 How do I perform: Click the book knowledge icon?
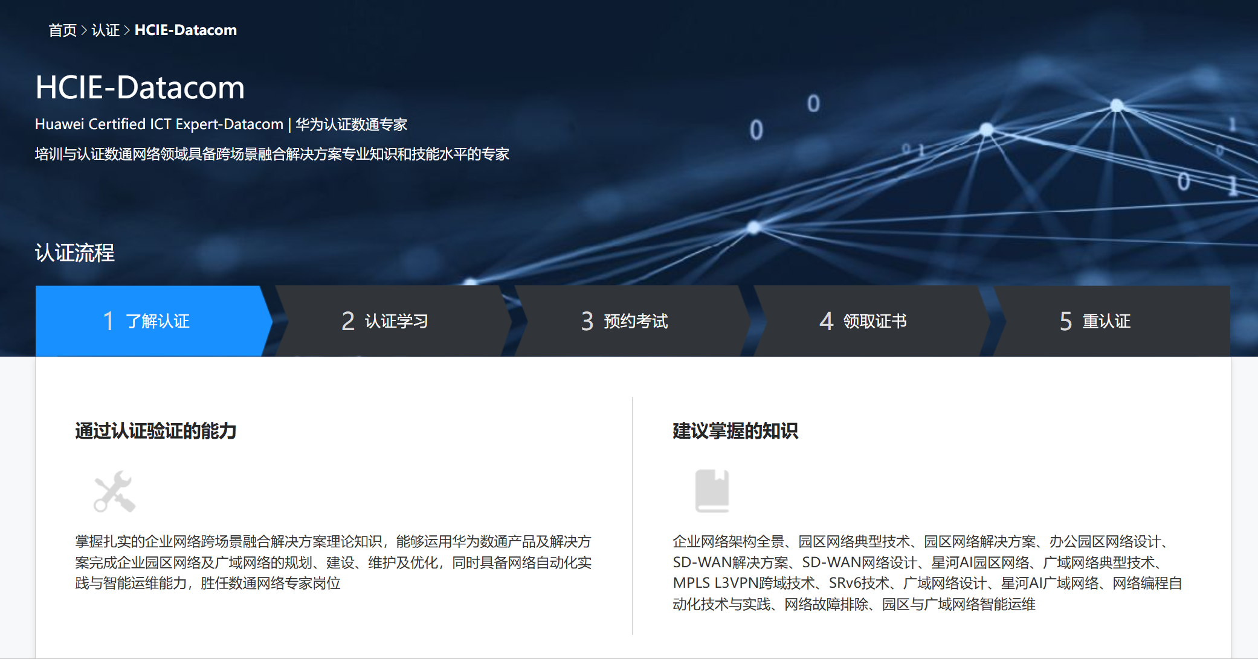tap(712, 491)
